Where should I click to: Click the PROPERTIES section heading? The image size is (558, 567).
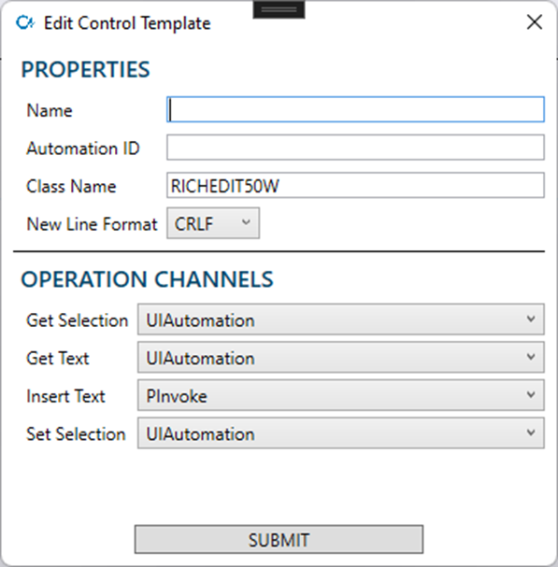[85, 69]
